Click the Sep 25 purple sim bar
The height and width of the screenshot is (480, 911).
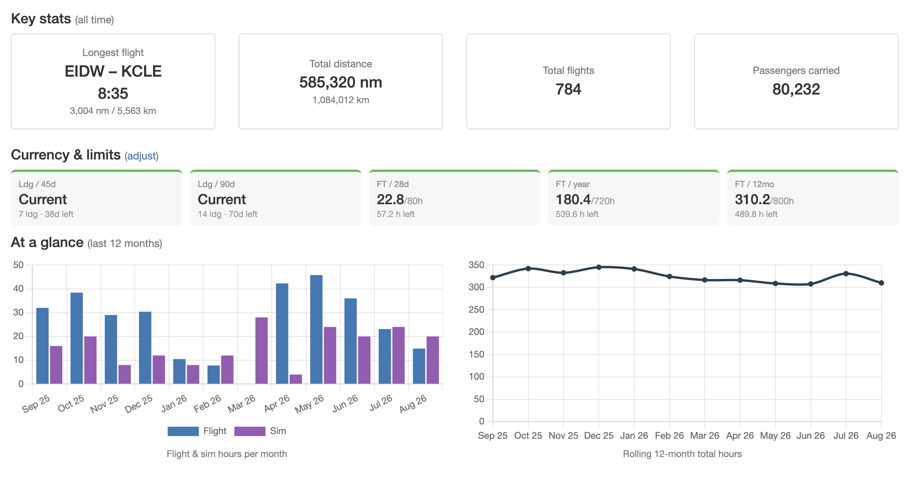click(x=56, y=365)
